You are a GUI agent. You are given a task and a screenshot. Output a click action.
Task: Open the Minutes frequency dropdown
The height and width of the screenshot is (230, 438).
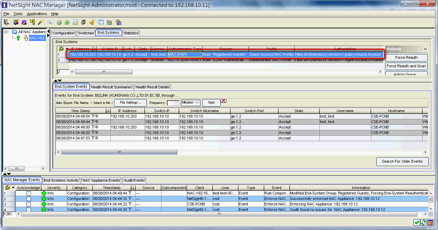(191, 103)
